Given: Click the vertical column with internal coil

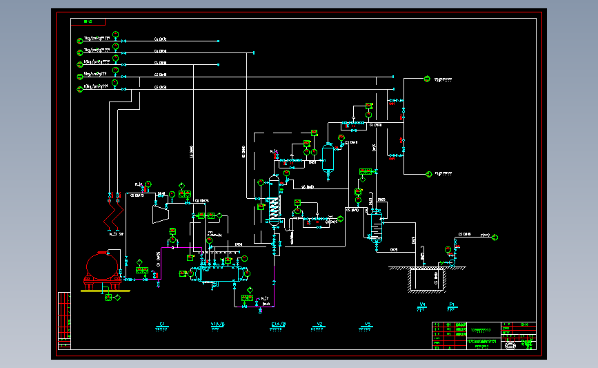Looking at the screenshot, I should 274,200.
